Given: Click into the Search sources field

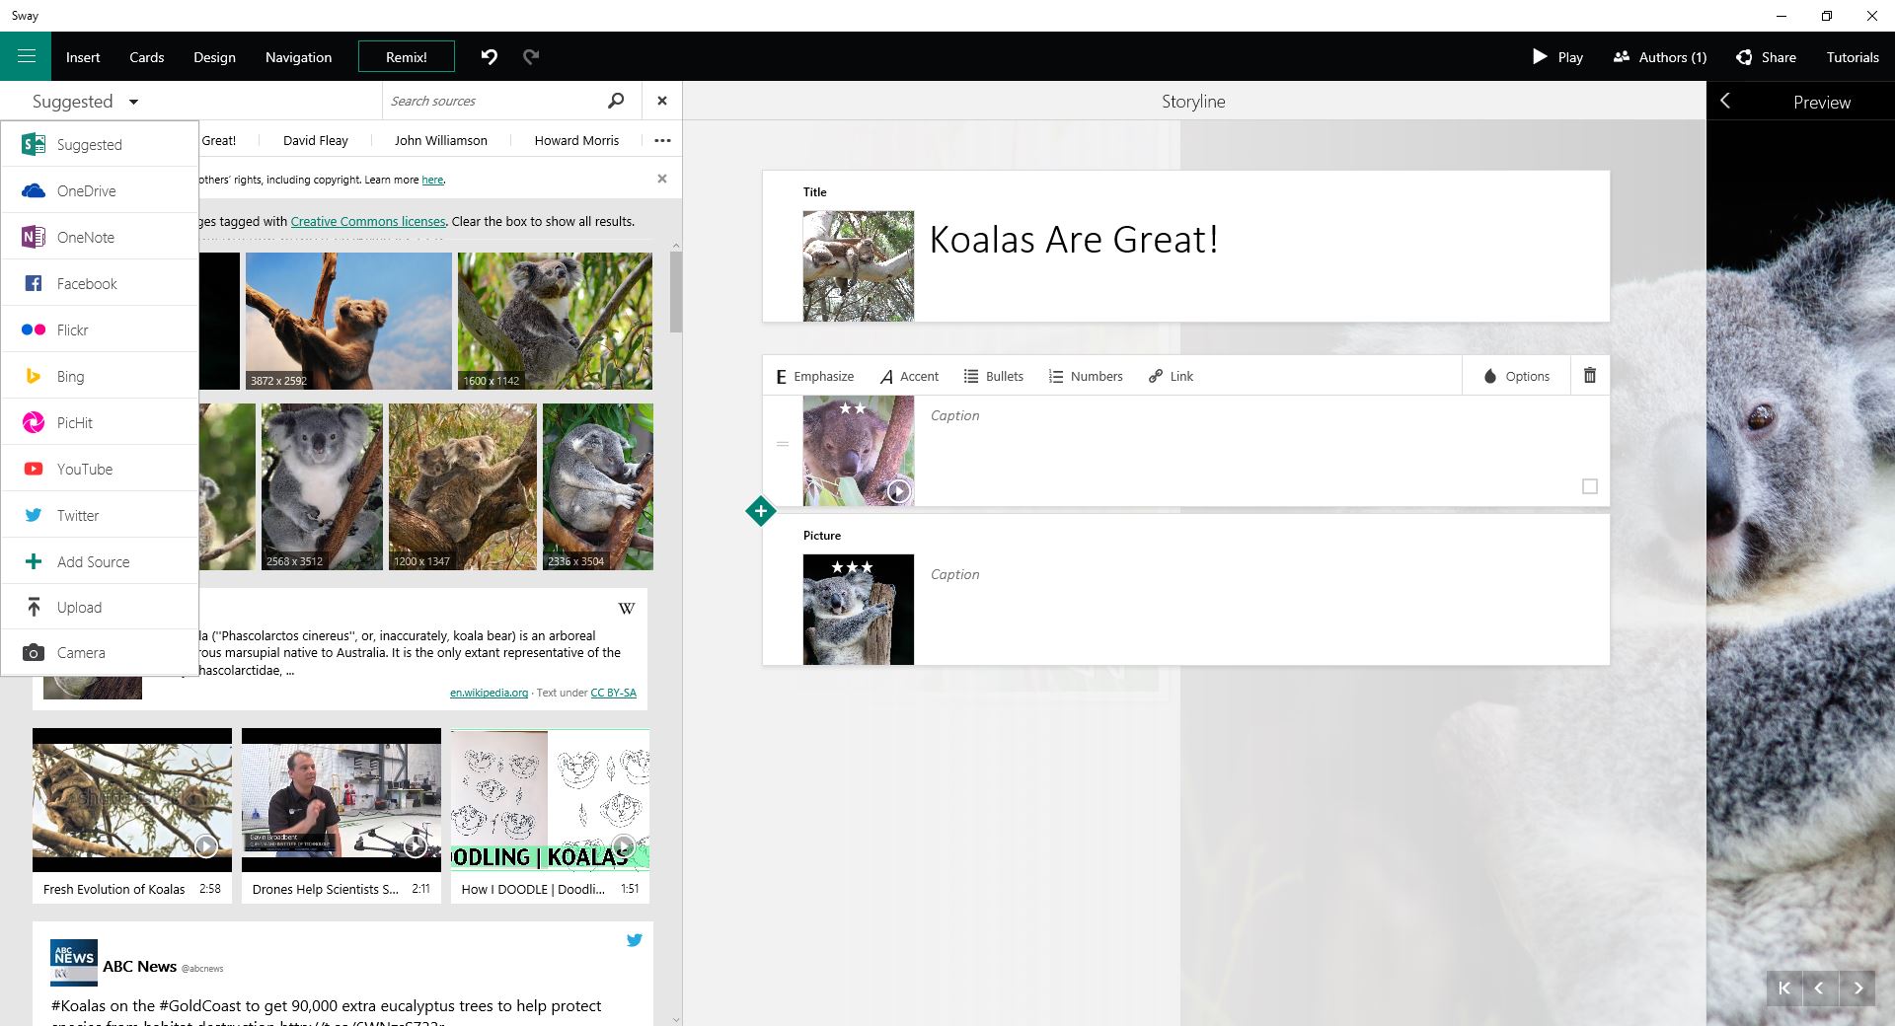Looking at the screenshot, I should pos(493,101).
